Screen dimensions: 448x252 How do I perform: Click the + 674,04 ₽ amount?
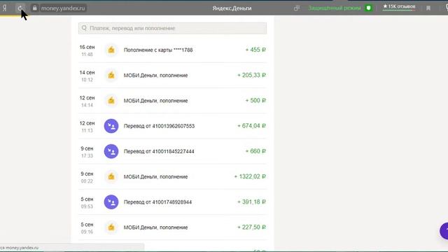(251, 126)
